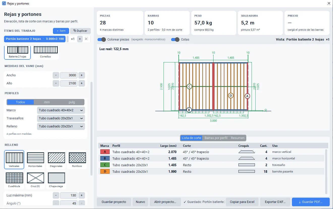Switch profile units to mm
Viewport: 333px width, 209px height.
pos(47,102)
